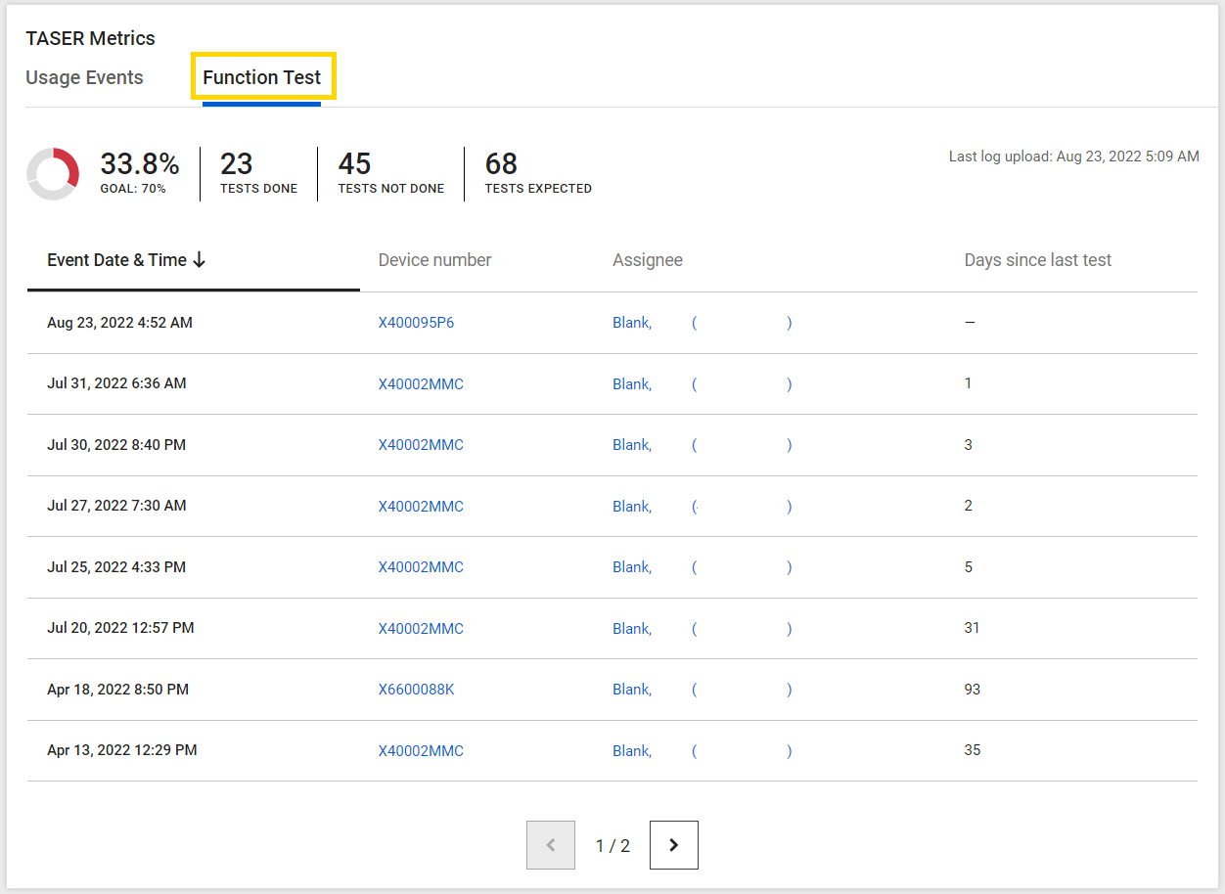The width and height of the screenshot is (1225, 894).
Task: Sort by Days since last test column
Action: pos(1037,259)
